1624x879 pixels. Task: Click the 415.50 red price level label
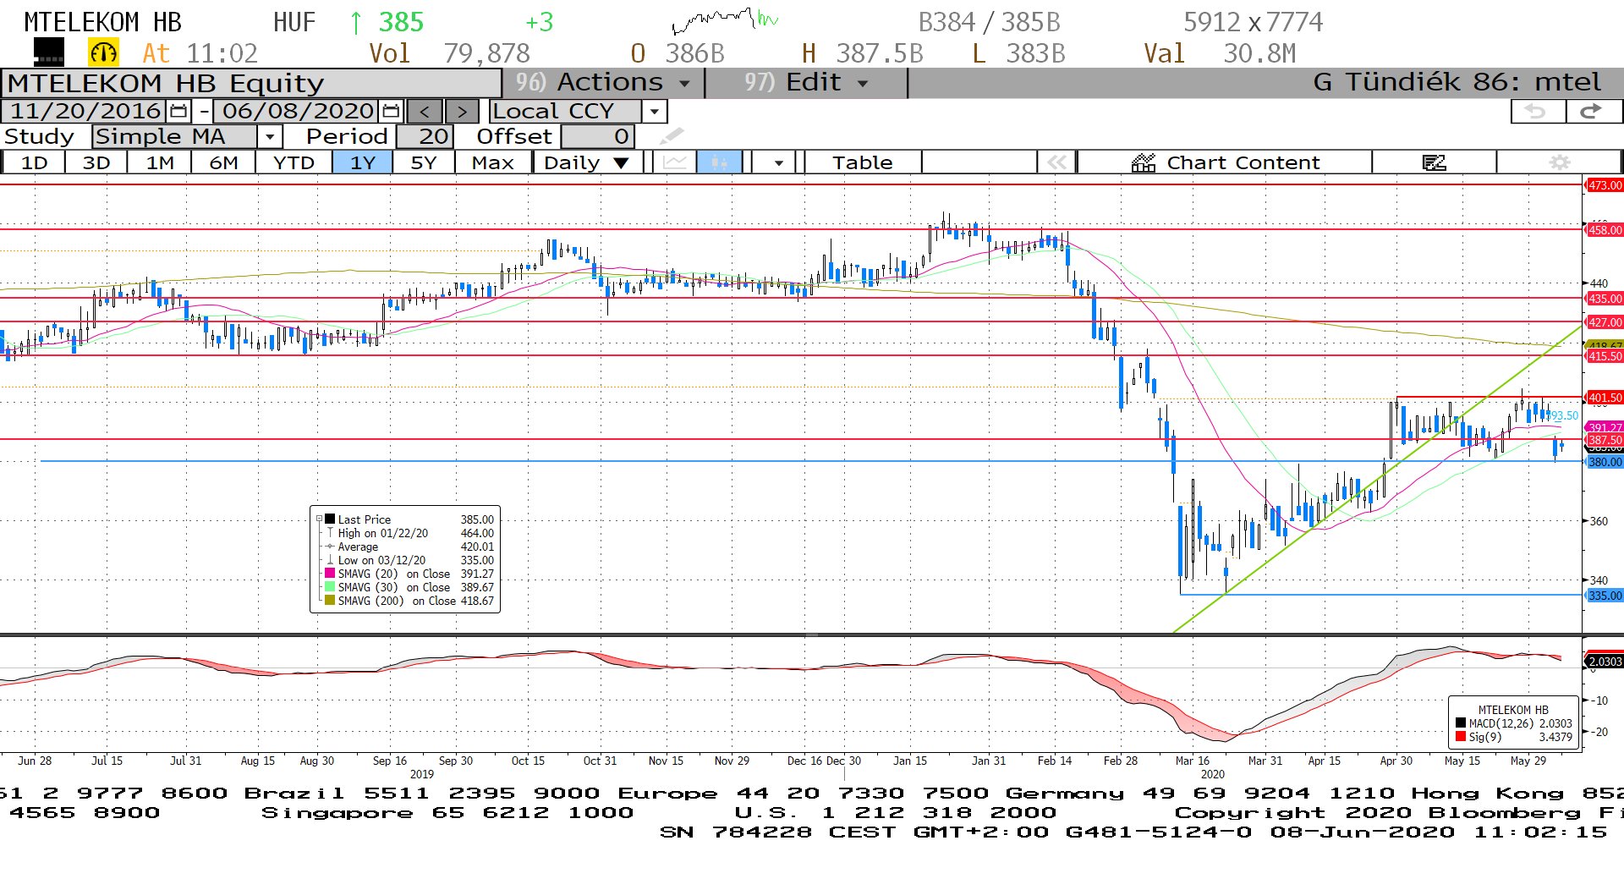(1605, 356)
